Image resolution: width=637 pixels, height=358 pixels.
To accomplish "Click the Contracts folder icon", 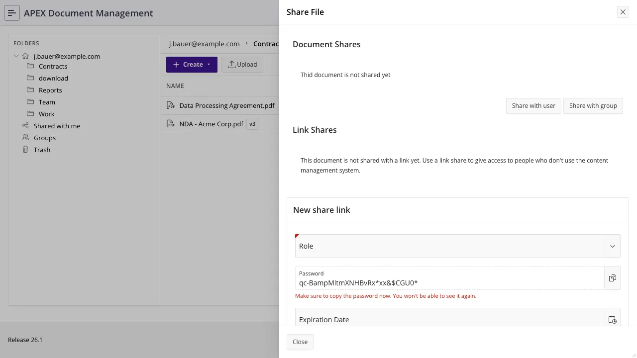I will click(x=30, y=66).
